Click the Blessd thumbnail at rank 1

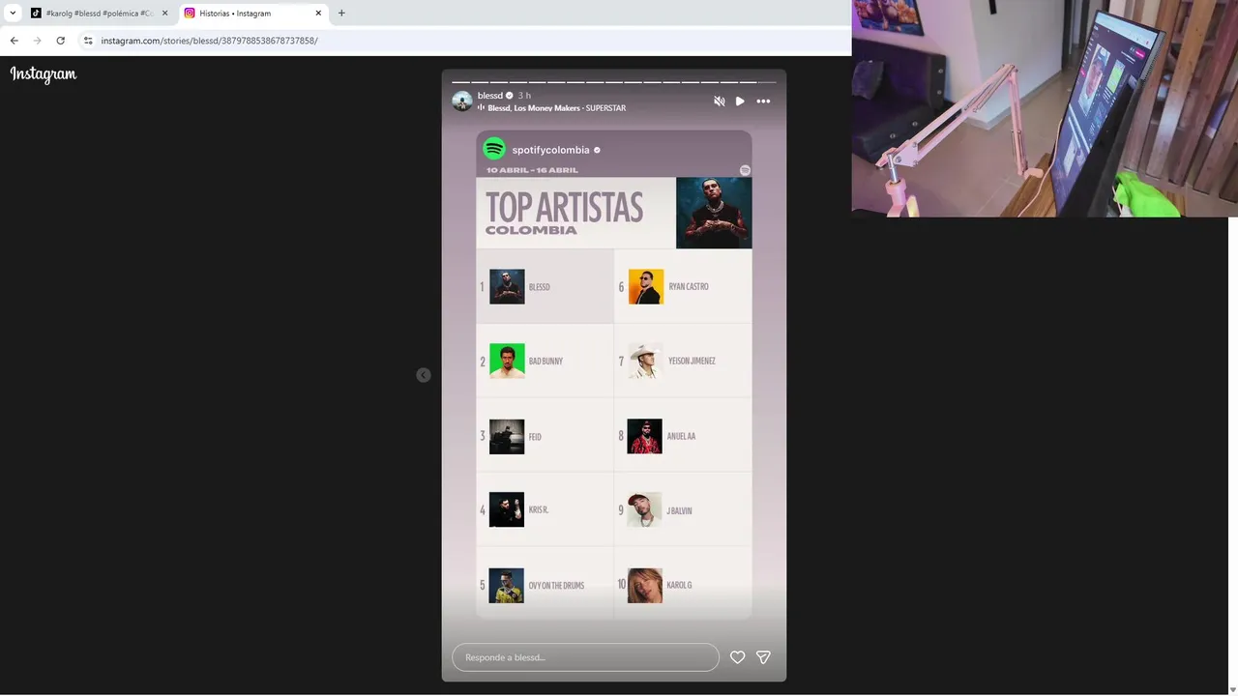click(507, 286)
